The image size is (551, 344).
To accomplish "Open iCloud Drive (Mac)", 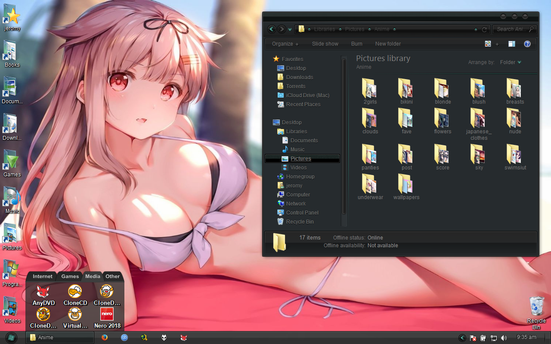I will click(x=303, y=95).
